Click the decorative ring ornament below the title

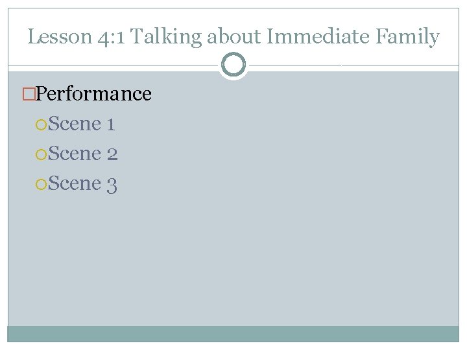point(233,64)
